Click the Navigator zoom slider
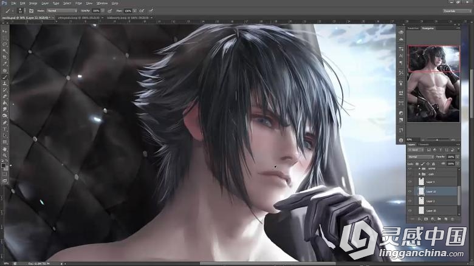This screenshot has height=266, width=474. (x=437, y=140)
